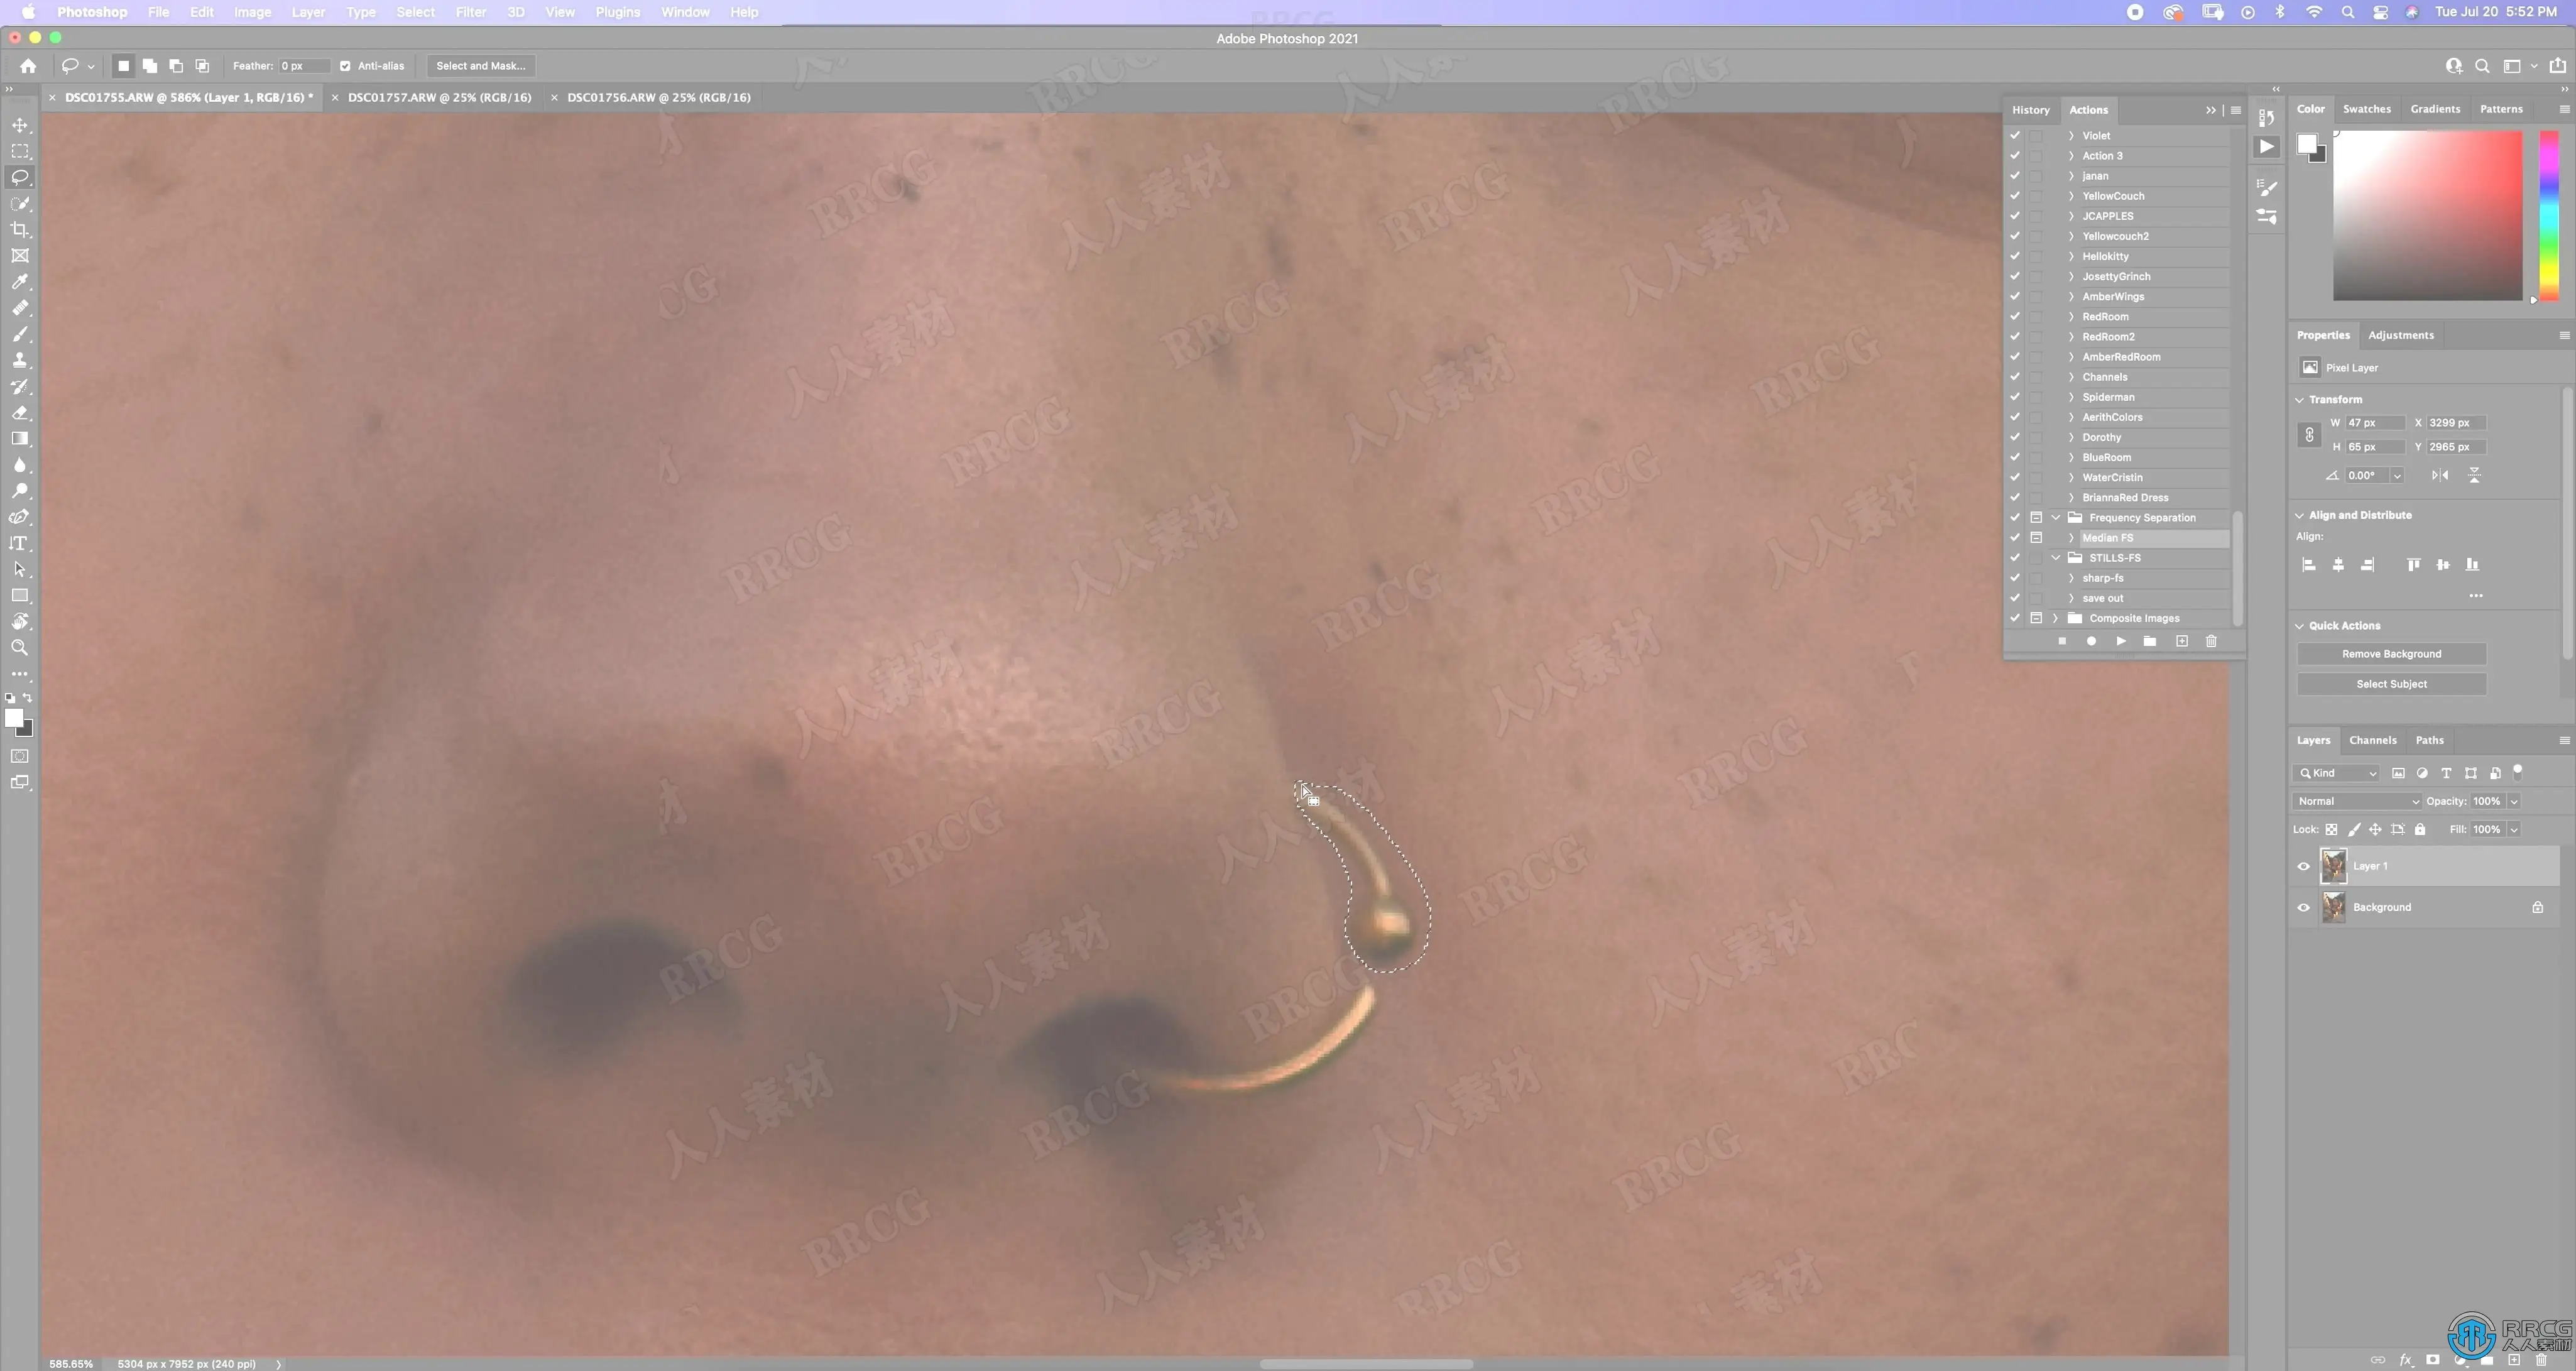The image size is (2576, 1371).
Task: Collapse the Quick Actions section
Action: pyautogui.click(x=2300, y=626)
